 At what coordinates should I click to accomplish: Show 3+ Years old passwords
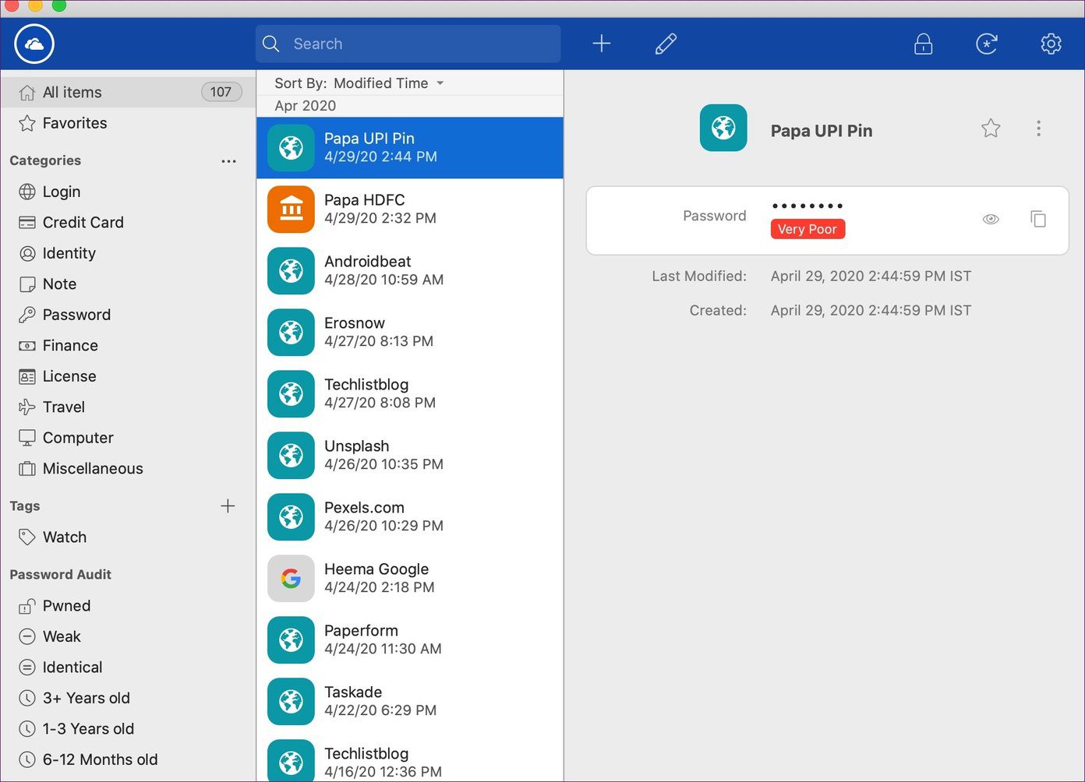pos(128,698)
